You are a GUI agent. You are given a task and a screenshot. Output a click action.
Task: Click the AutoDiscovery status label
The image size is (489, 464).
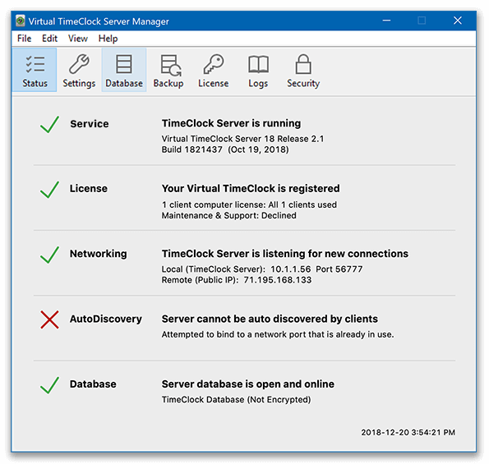pyautogui.click(x=106, y=319)
